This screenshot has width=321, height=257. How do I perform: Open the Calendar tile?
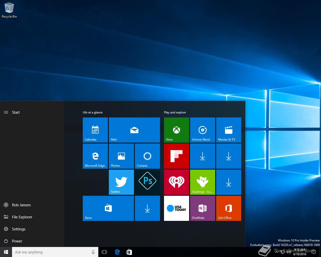pyautogui.click(x=95, y=130)
